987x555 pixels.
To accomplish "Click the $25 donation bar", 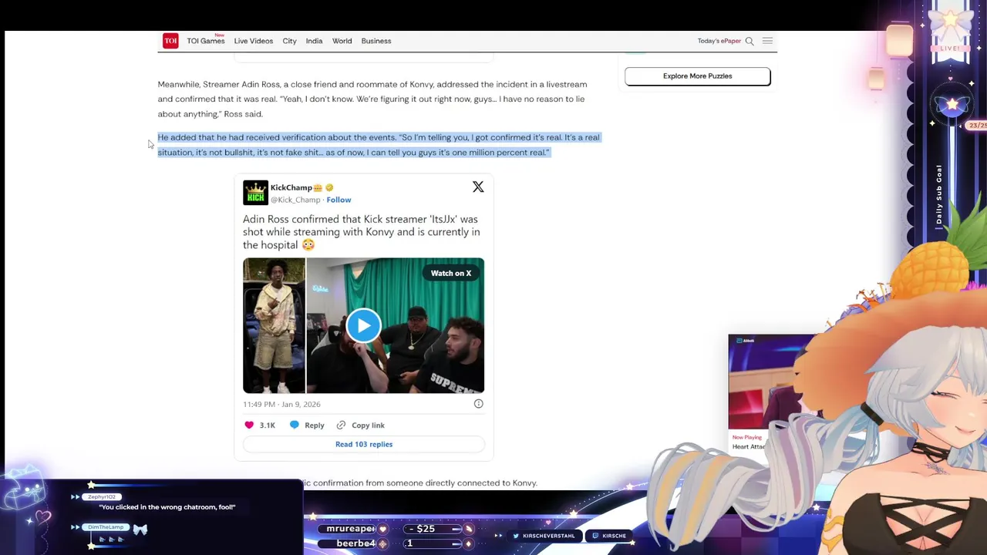I will click(432, 529).
